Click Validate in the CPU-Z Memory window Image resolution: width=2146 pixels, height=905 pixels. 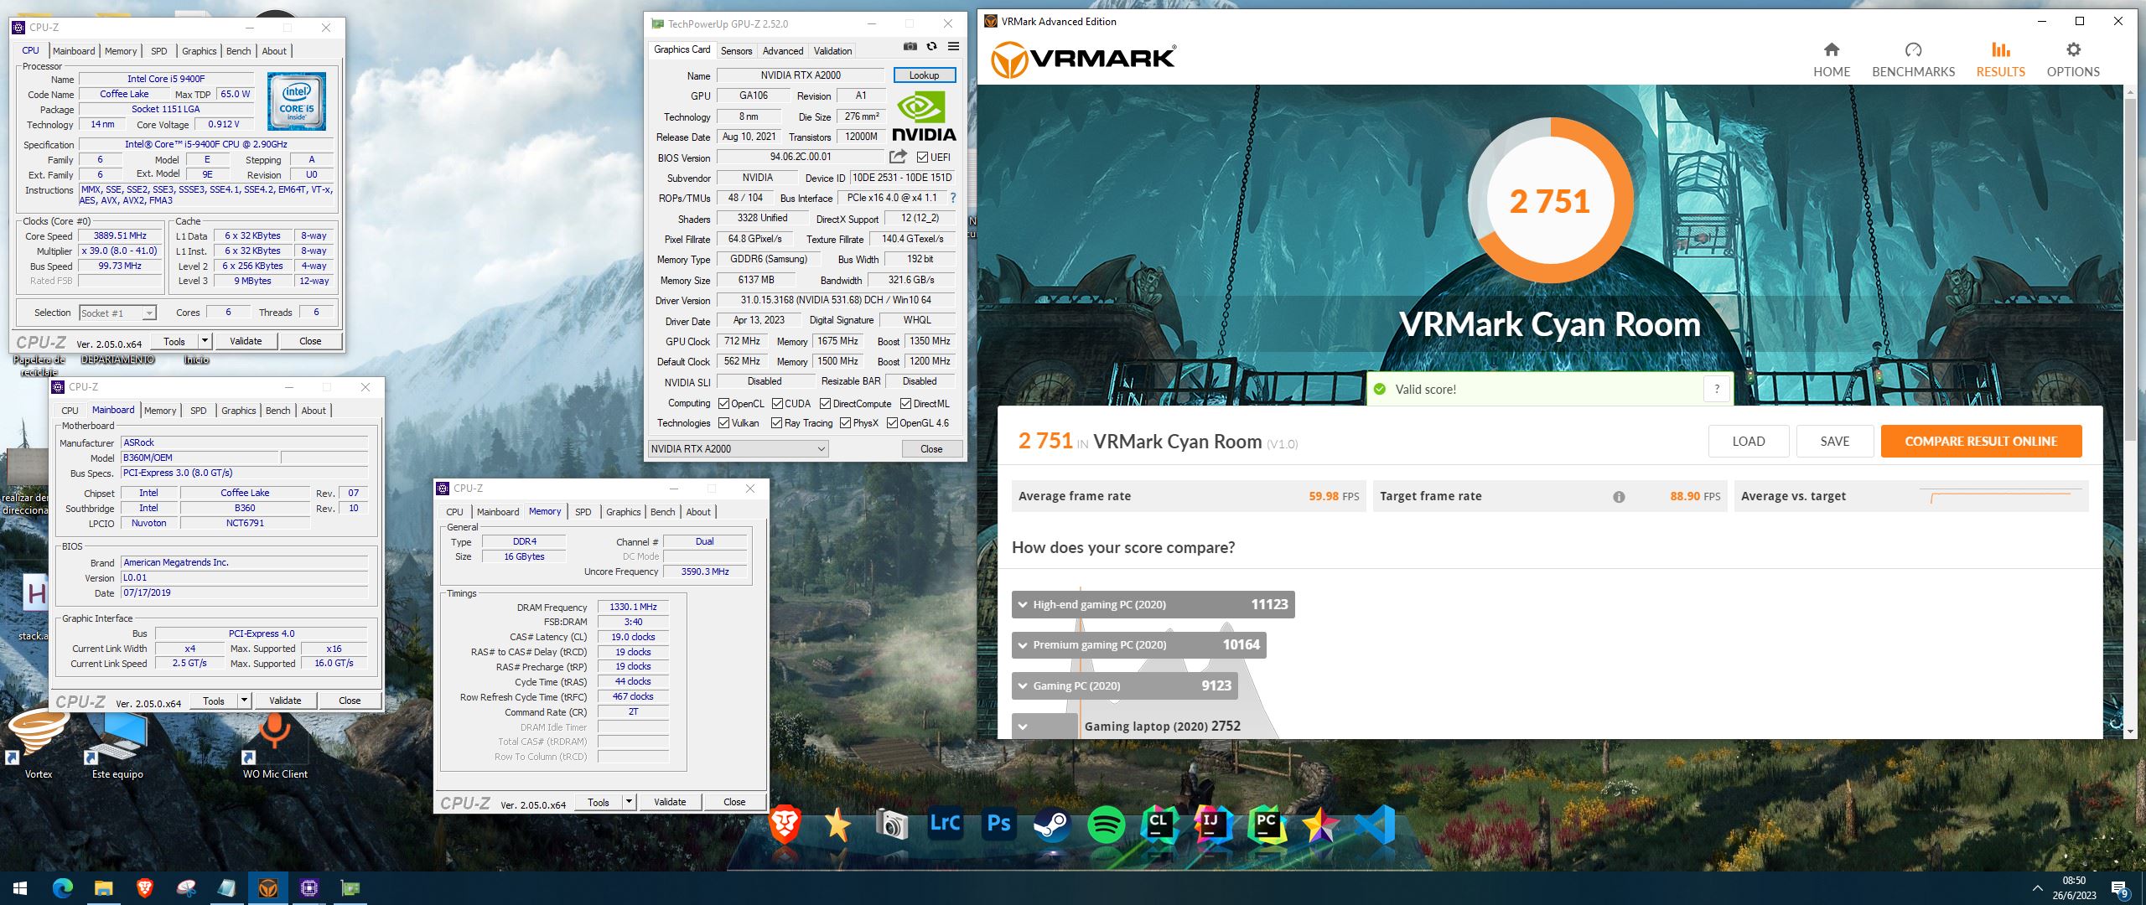click(x=670, y=802)
